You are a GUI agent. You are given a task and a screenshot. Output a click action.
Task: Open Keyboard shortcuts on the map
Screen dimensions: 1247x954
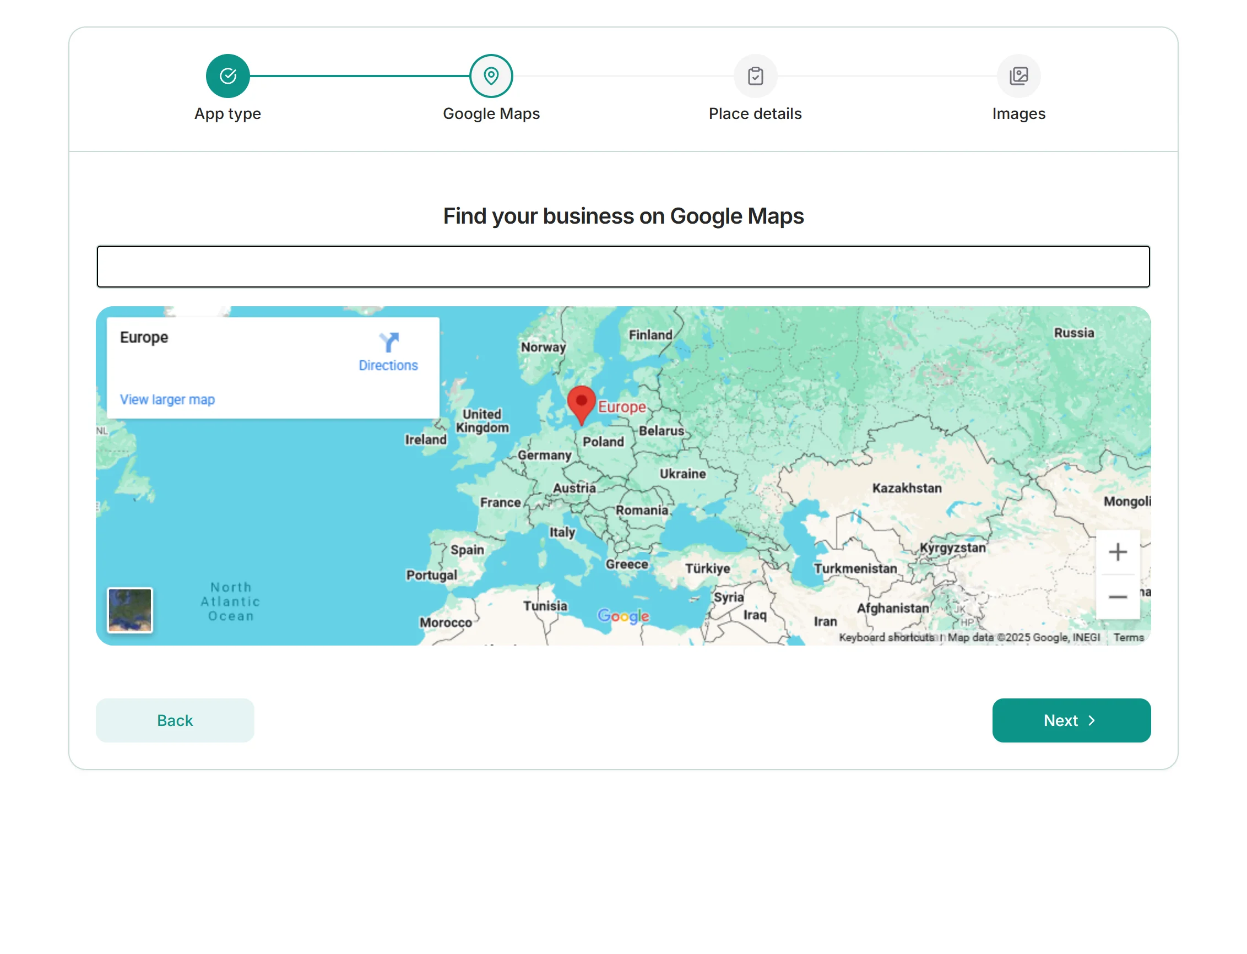[886, 637]
